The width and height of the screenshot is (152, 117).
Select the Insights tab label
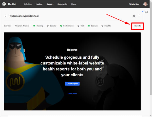[108, 26]
